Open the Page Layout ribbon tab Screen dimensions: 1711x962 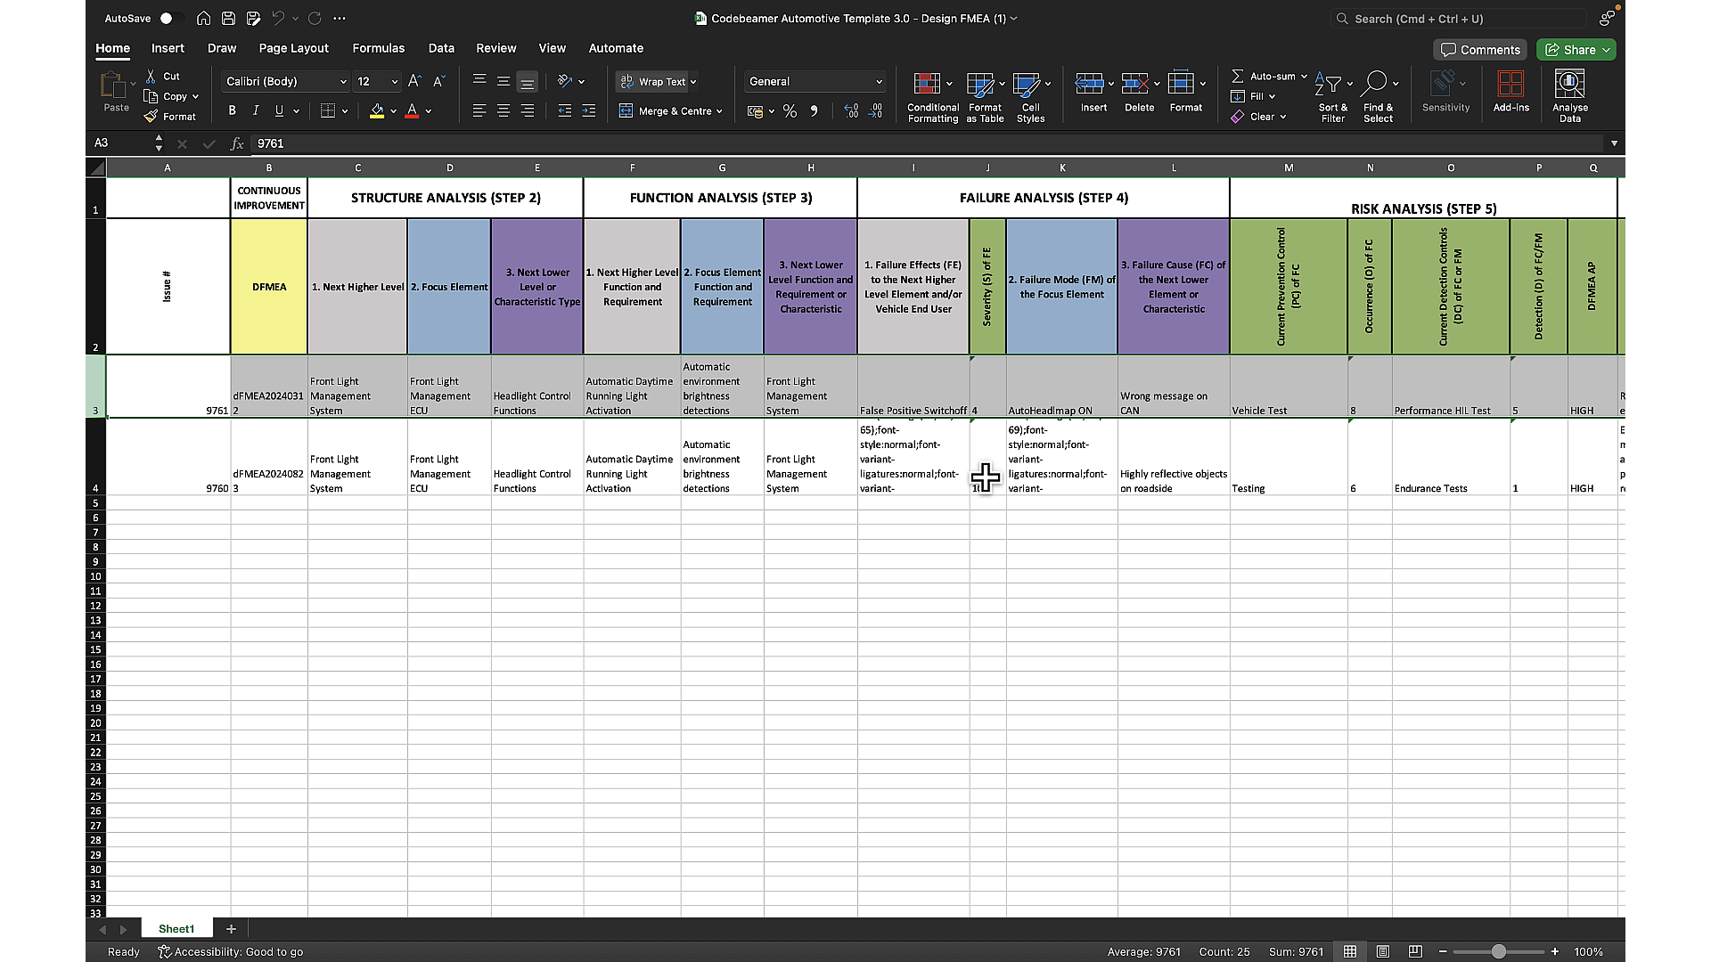tap(293, 48)
